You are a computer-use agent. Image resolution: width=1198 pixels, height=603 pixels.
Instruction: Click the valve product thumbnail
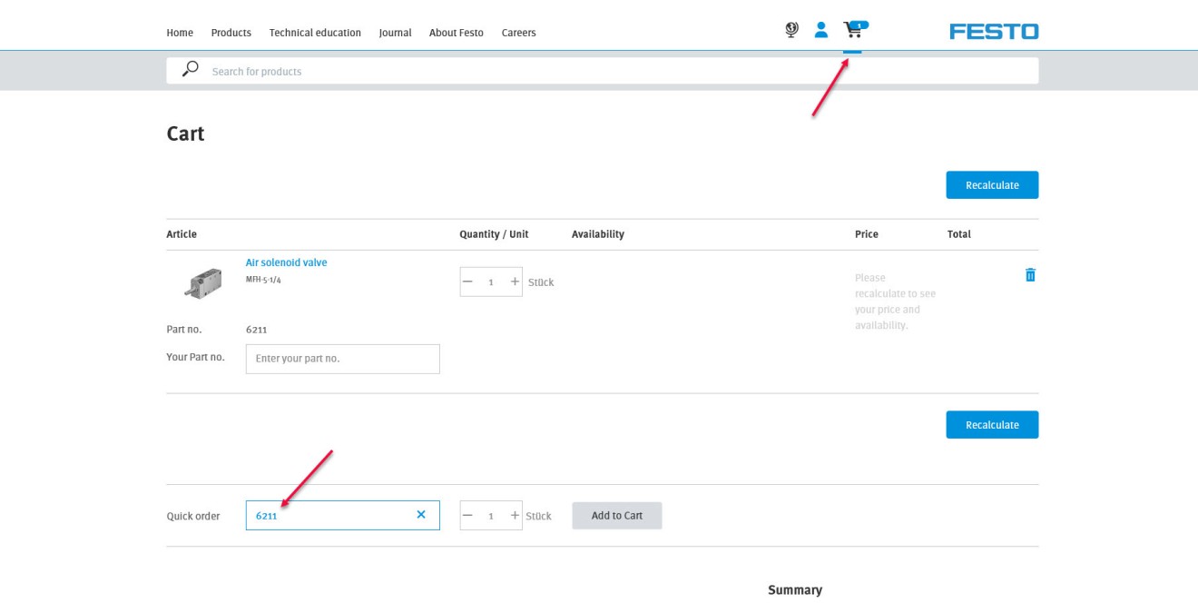202,282
